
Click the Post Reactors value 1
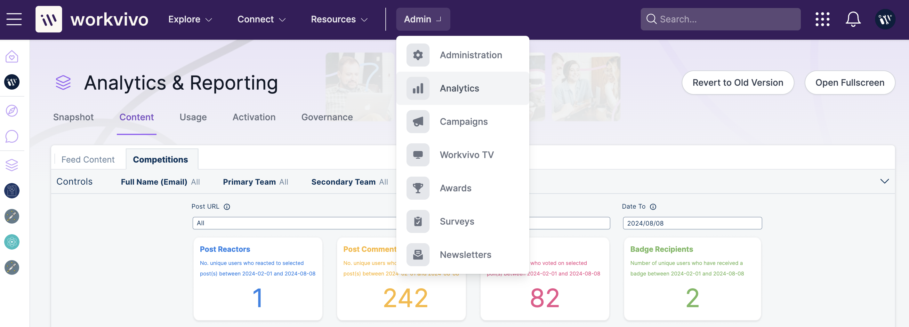(258, 298)
